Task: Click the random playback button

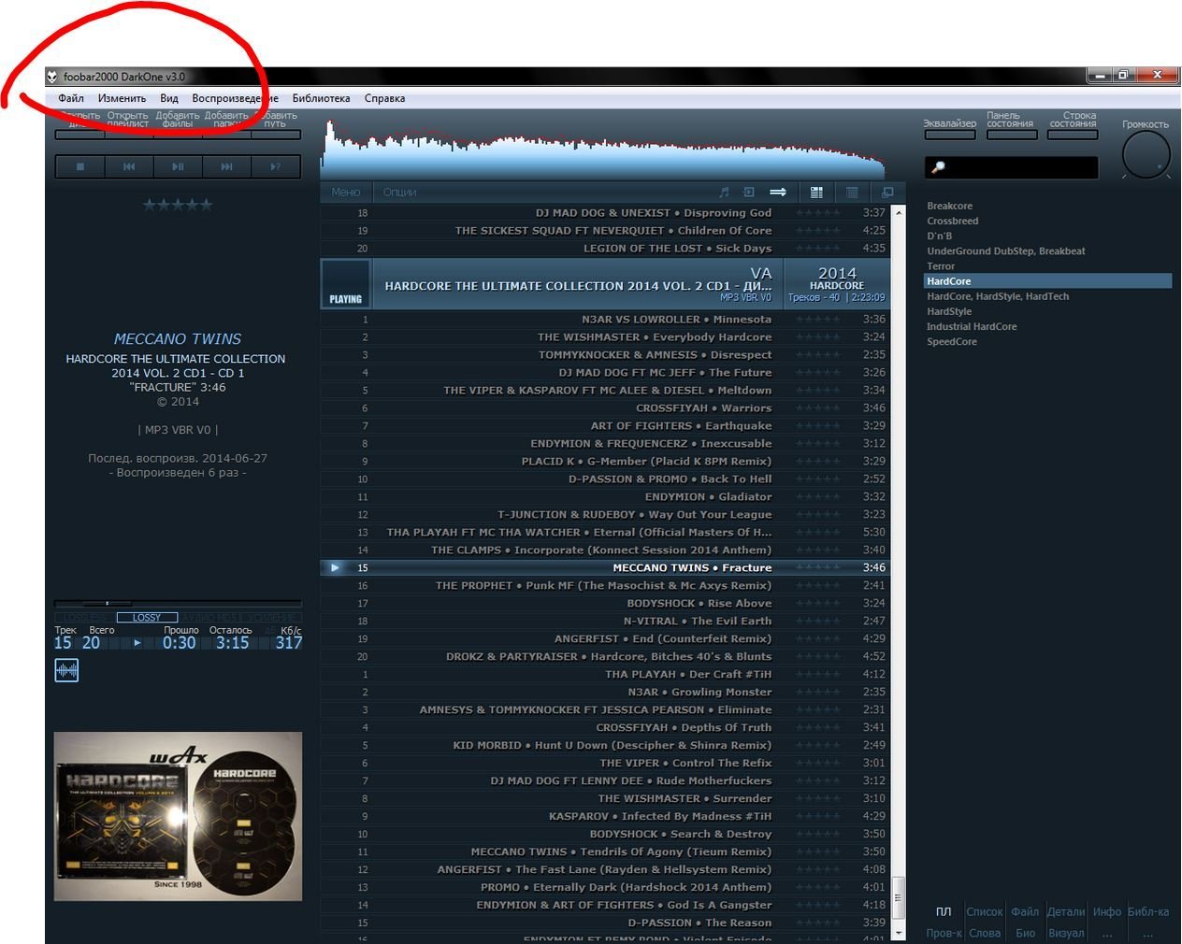Action: (x=276, y=166)
